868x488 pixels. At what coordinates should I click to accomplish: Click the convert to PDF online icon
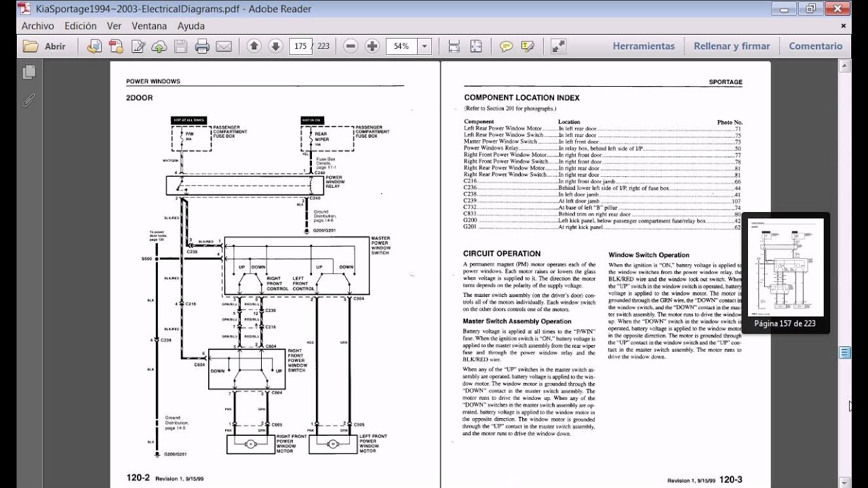94,46
